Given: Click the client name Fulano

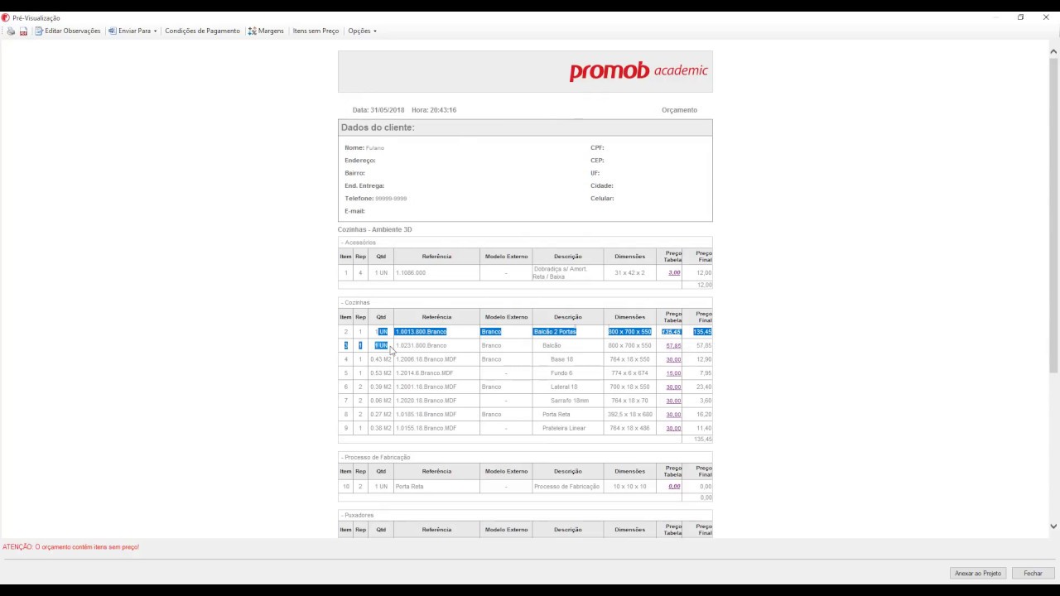Looking at the screenshot, I should (x=375, y=148).
